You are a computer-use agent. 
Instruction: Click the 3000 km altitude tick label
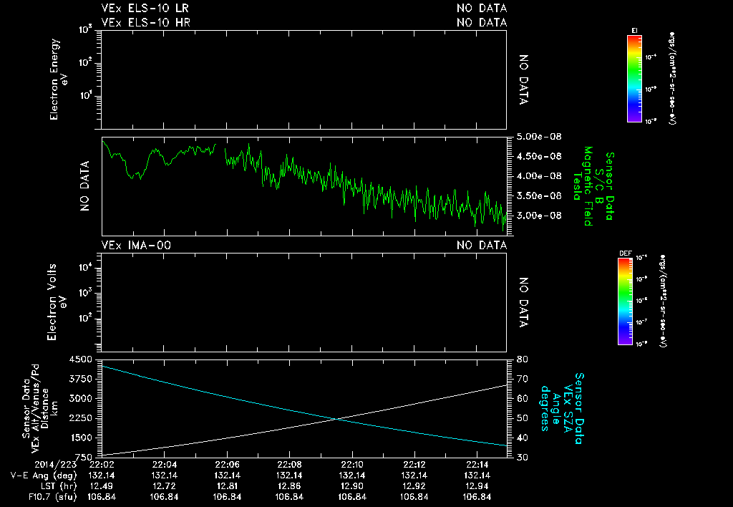[80, 398]
